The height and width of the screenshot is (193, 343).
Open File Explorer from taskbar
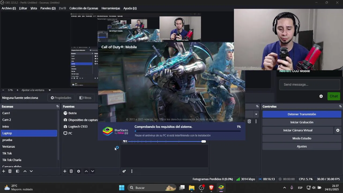coord(192,188)
